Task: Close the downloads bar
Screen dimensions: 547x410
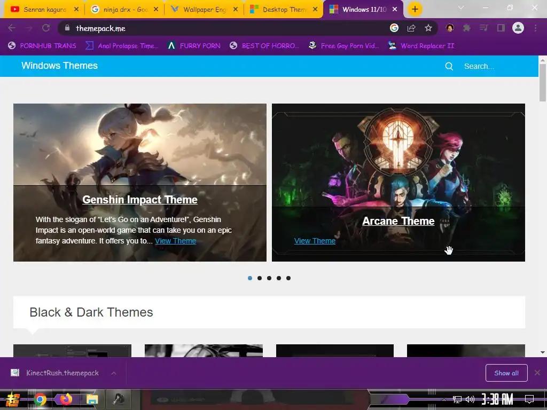Action: click(537, 373)
